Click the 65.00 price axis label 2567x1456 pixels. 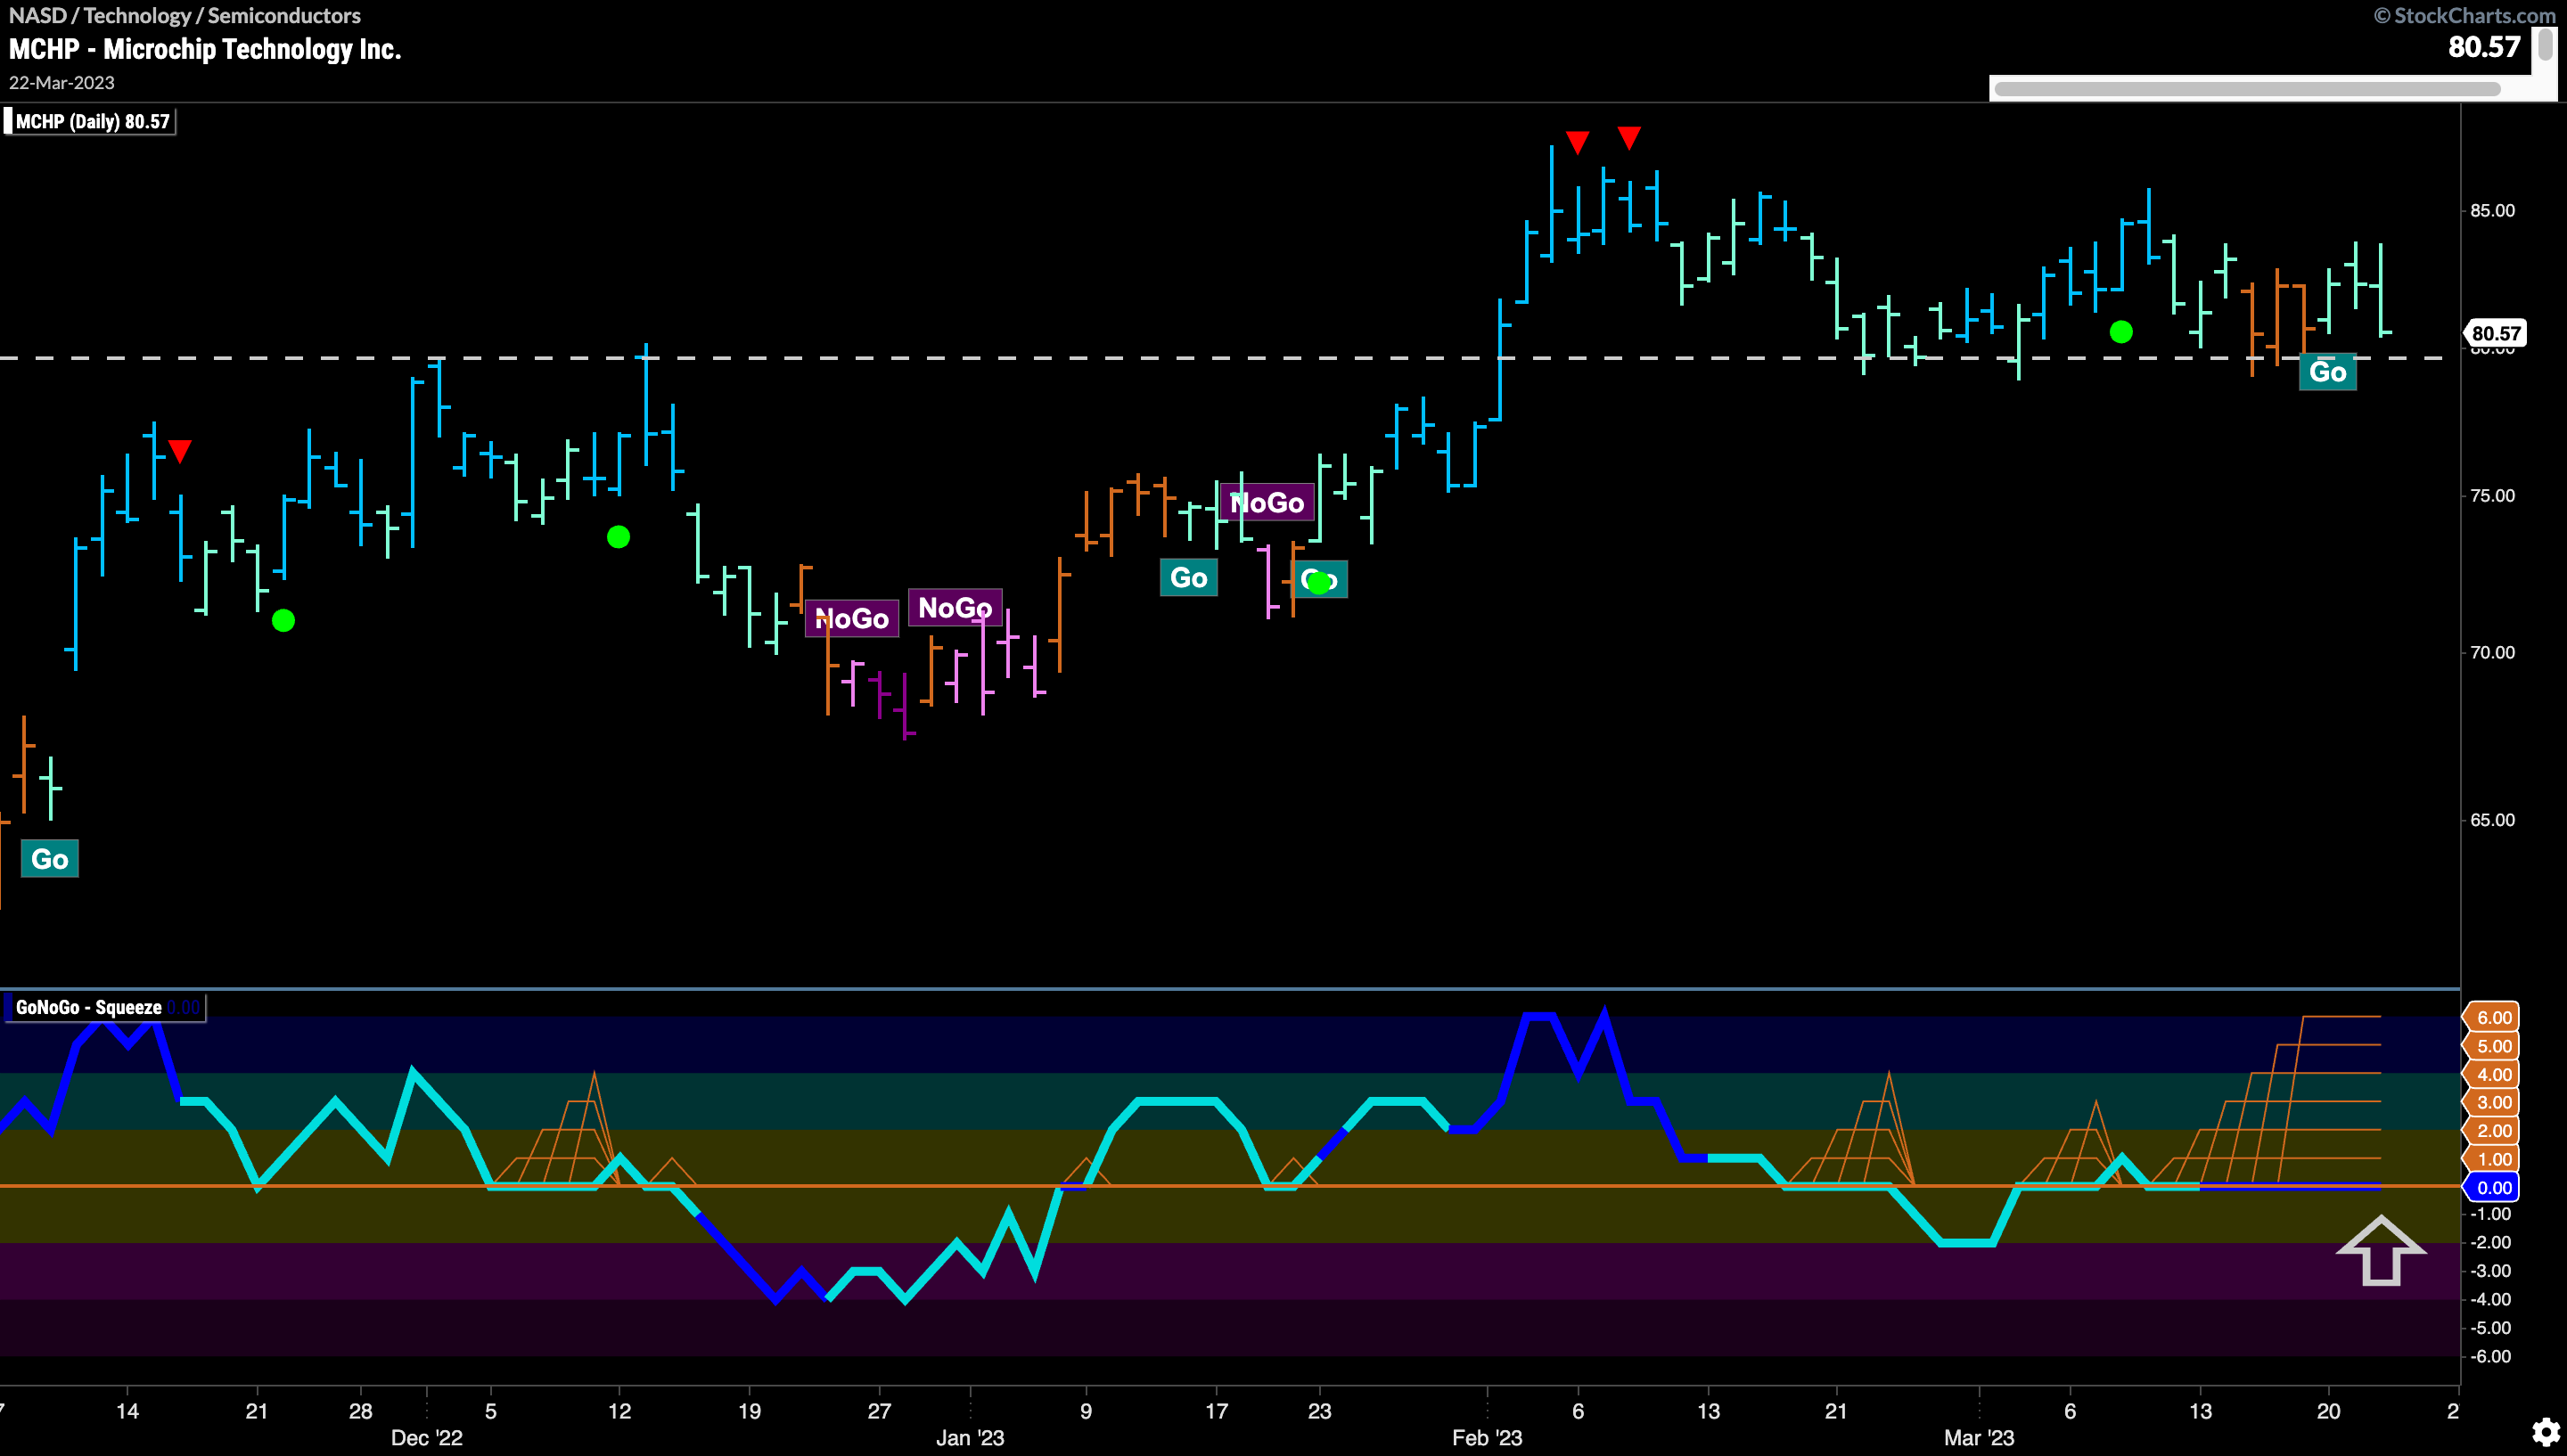pos(2492,820)
